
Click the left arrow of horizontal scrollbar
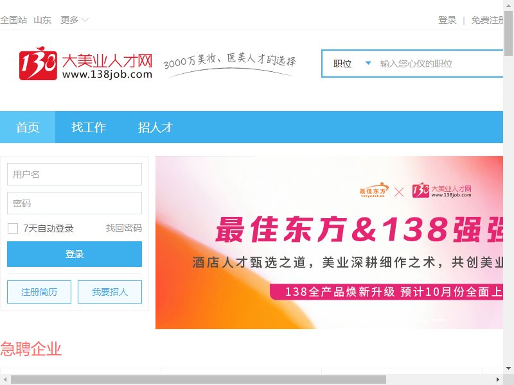[5, 379]
